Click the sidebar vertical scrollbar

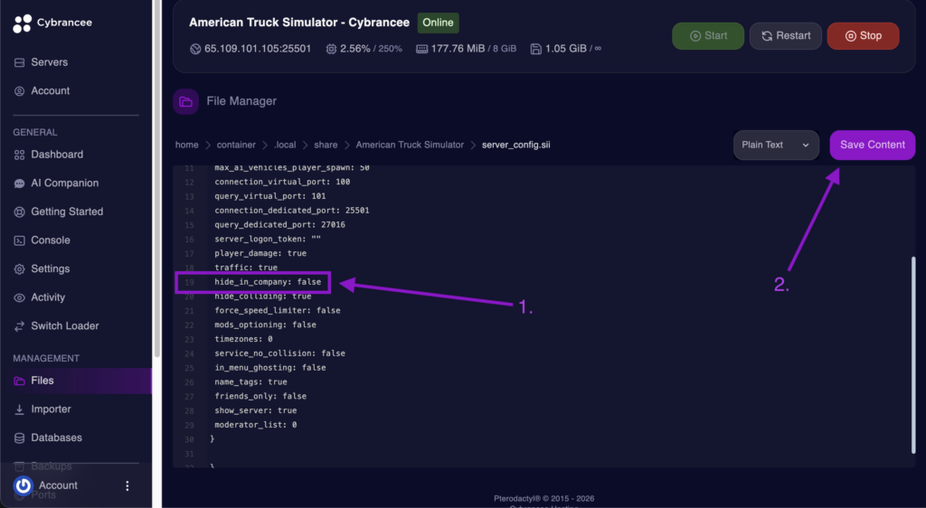point(157,178)
